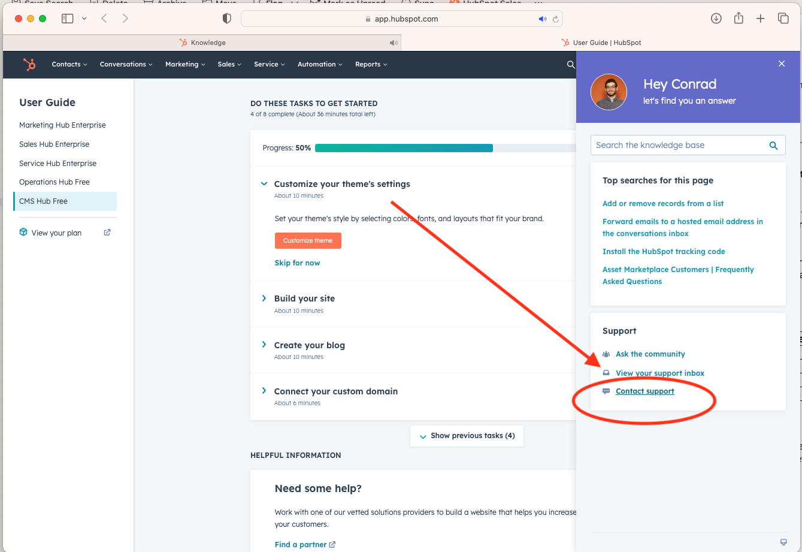Click the Search the knowledge base field
Viewport: 802px width, 552px height.
point(677,145)
